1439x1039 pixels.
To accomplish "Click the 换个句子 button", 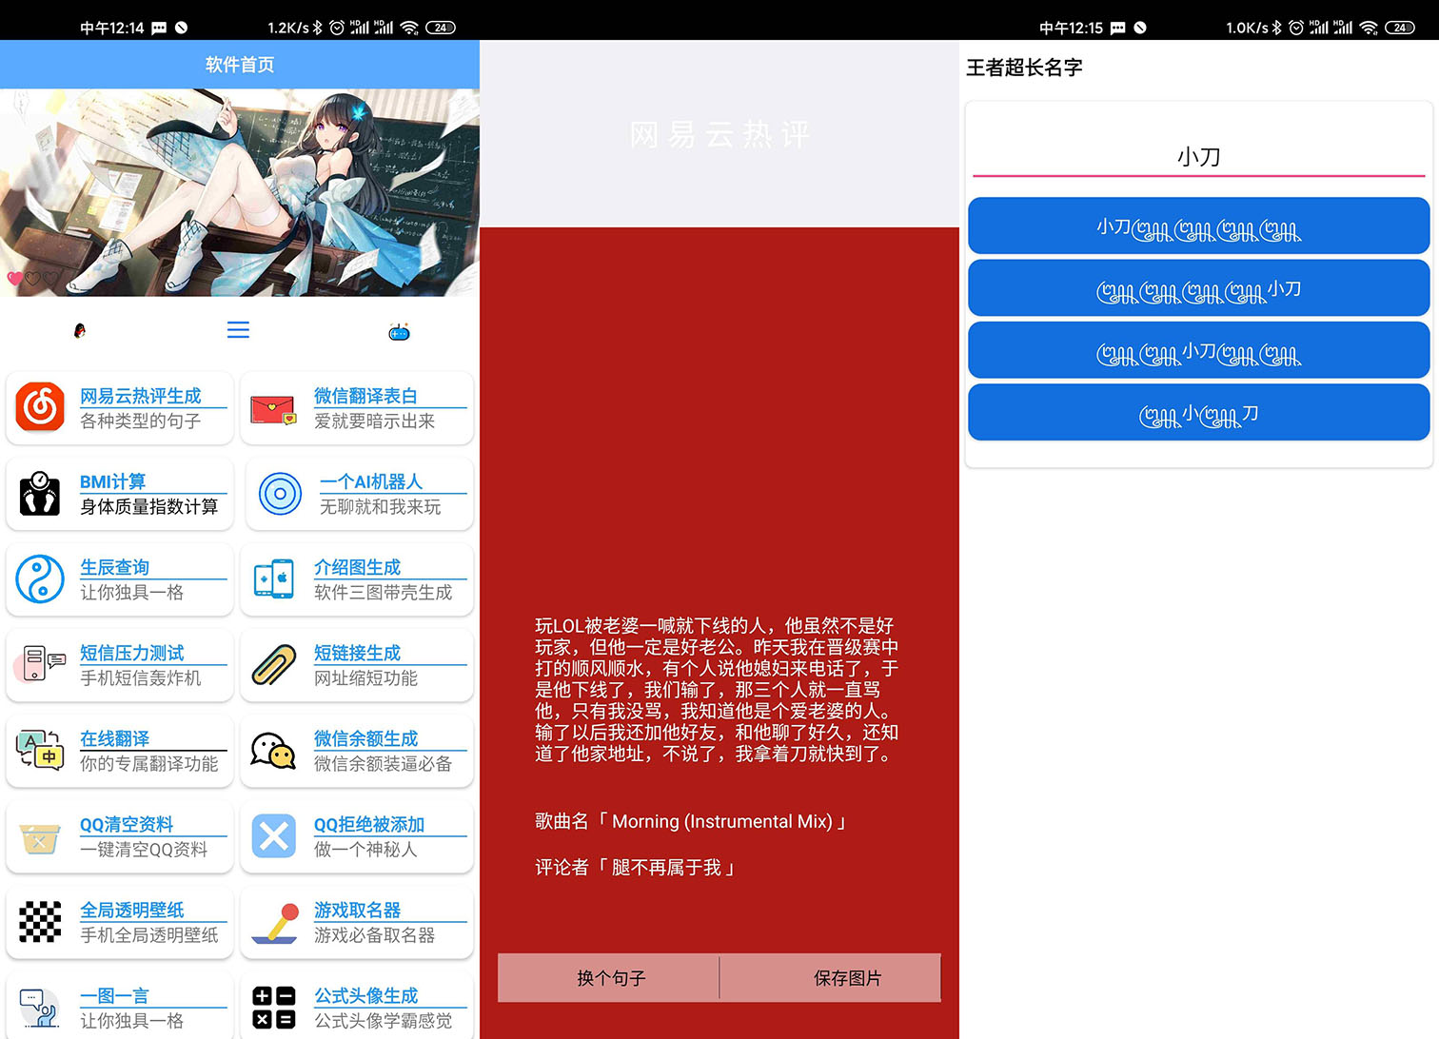I will [x=610, y=978].
